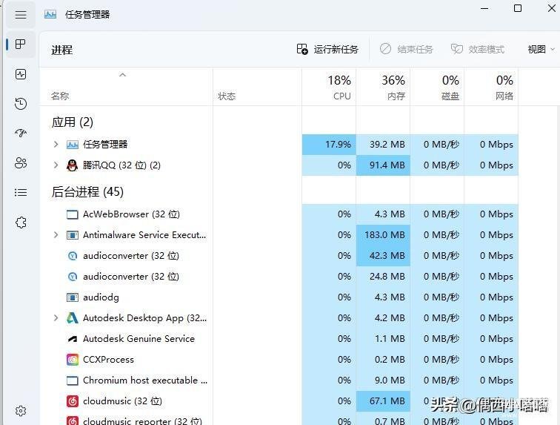Click the 24.8 MB memory value
The height and width of the screenshot is (425, 560).
(387, 277)
